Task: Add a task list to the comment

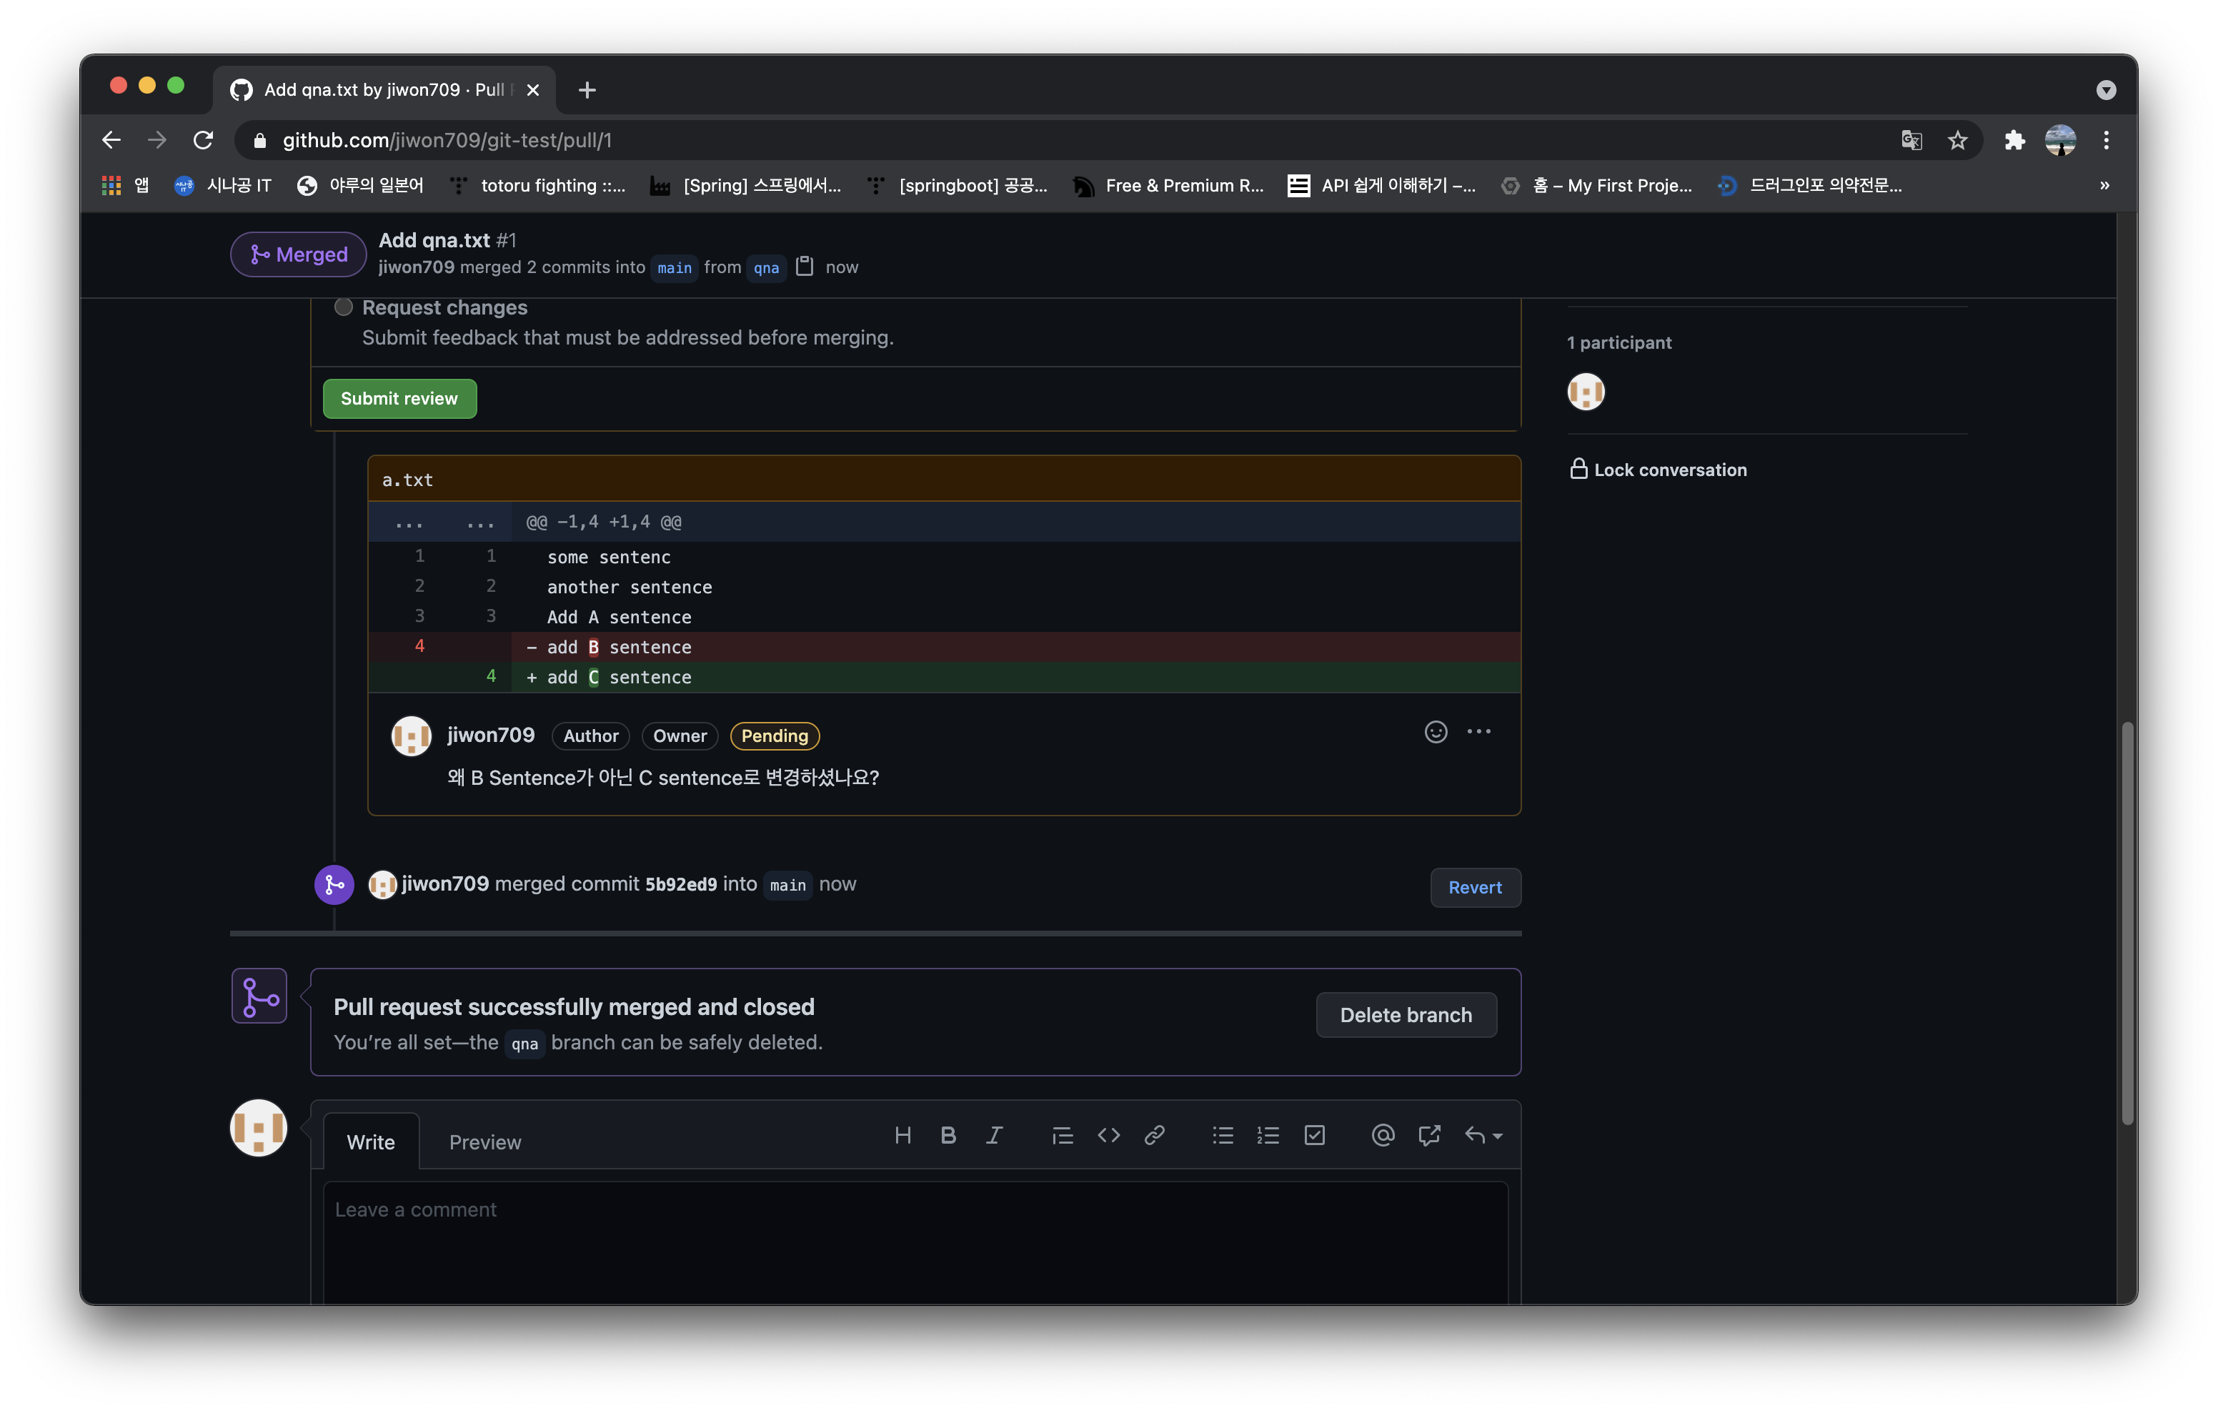Action: point(1314,1134)
